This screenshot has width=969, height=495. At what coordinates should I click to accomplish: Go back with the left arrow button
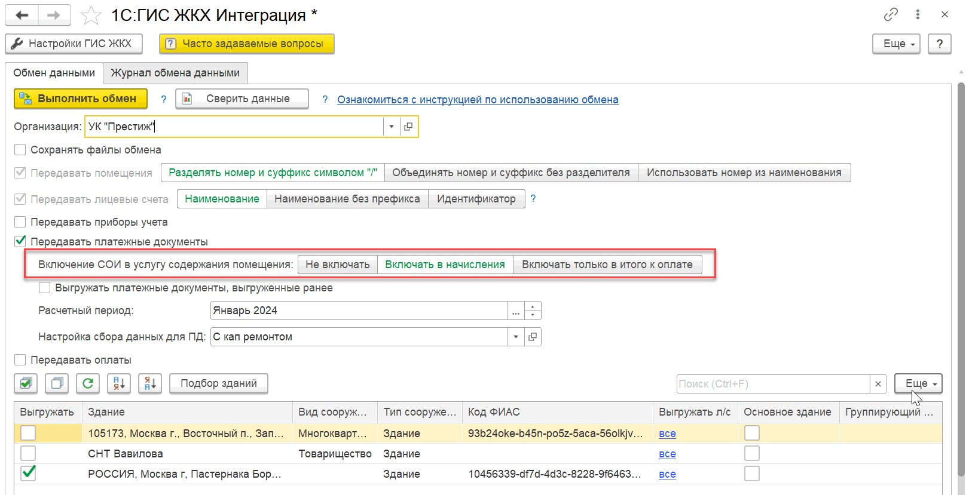(x=22, y=15)
